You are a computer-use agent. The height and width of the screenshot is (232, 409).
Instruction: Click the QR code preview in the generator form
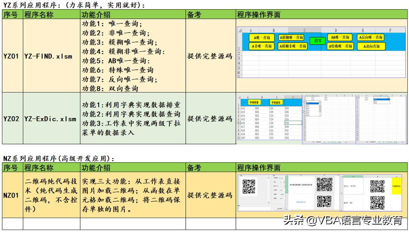[248, 186]
